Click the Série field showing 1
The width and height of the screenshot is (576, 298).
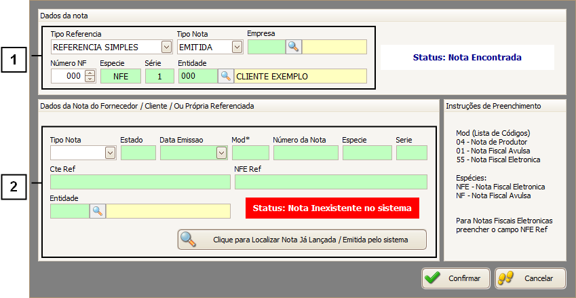tap(159, 76)
